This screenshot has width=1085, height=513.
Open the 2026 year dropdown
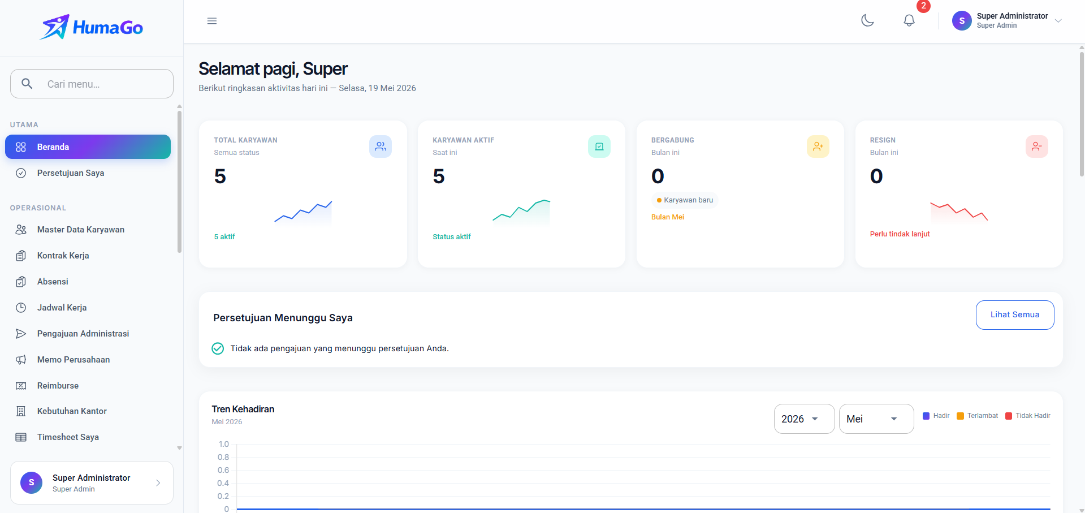pyautogui.click(x=804, y=419)
